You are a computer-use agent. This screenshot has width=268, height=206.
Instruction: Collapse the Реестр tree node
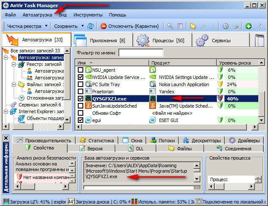click(x=14, y=64)
